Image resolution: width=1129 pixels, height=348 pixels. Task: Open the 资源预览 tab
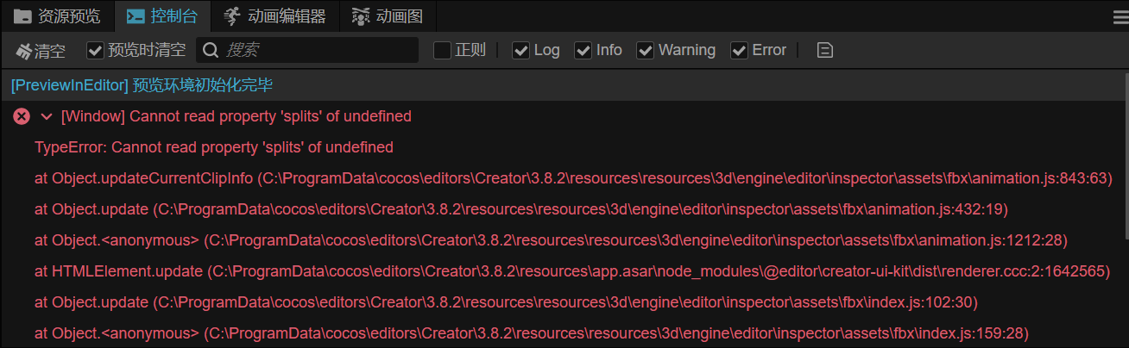(x=57, y=16)
